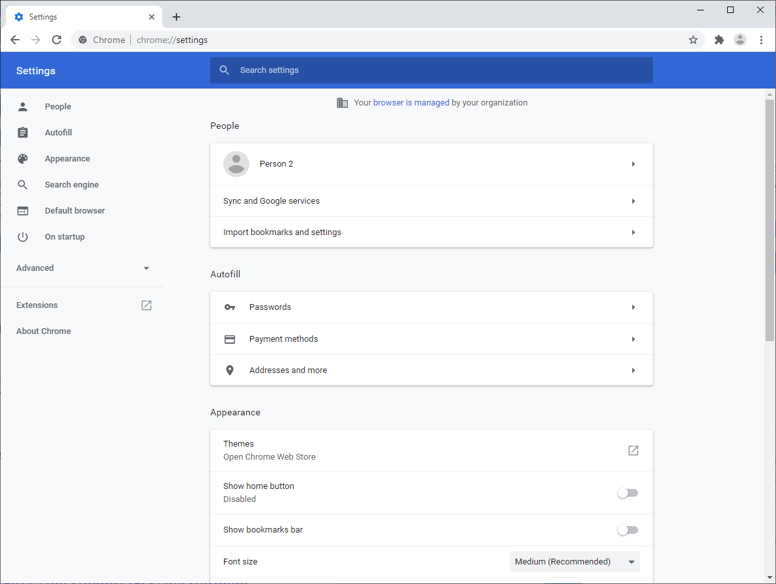Click the Appearance palette icon
The width and height of the screenshot is (776, 584).
tap(23, 158)
